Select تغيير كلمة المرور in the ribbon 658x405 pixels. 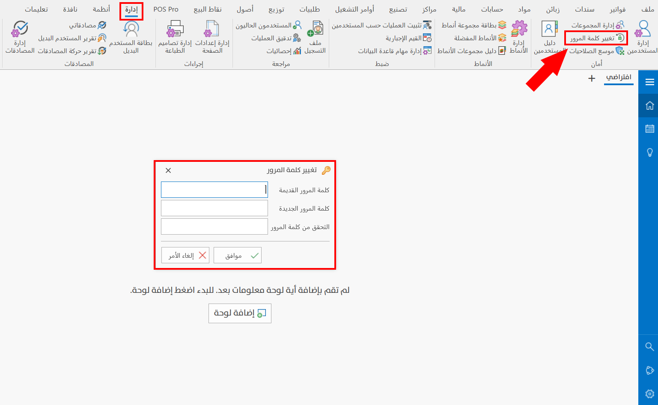pos(596,38)
